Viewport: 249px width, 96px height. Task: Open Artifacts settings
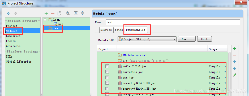[x=13, y=46]
